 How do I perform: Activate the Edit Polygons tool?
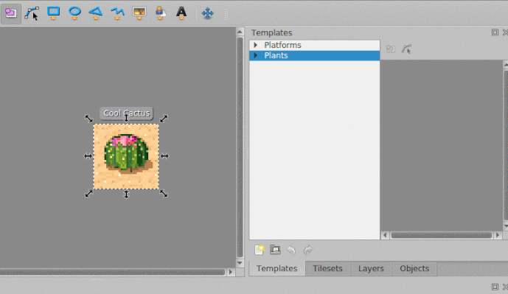32,13
